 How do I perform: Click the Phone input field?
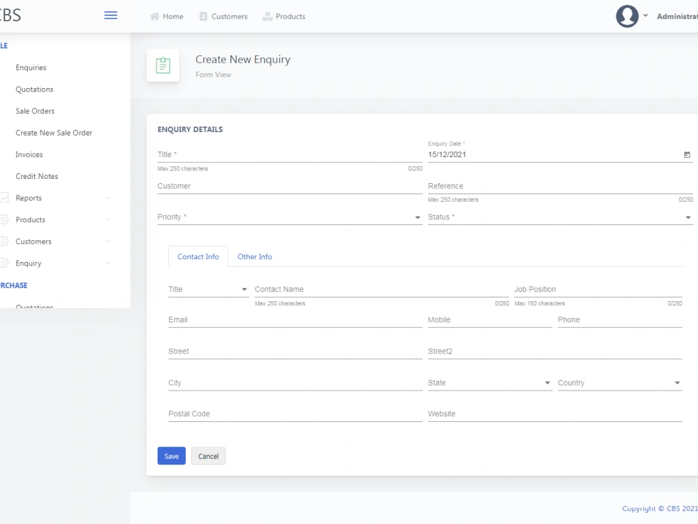[620, 320]
